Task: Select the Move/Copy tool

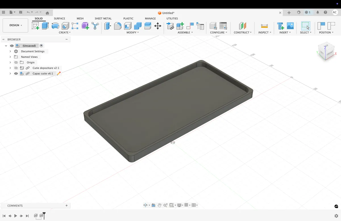Action: tap(158, 26)
